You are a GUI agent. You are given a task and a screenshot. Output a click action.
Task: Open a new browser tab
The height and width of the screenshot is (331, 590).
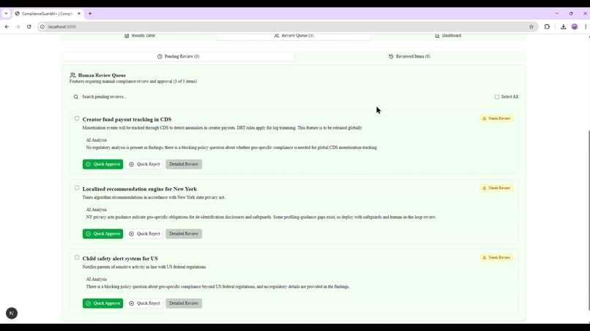(90, 14)
